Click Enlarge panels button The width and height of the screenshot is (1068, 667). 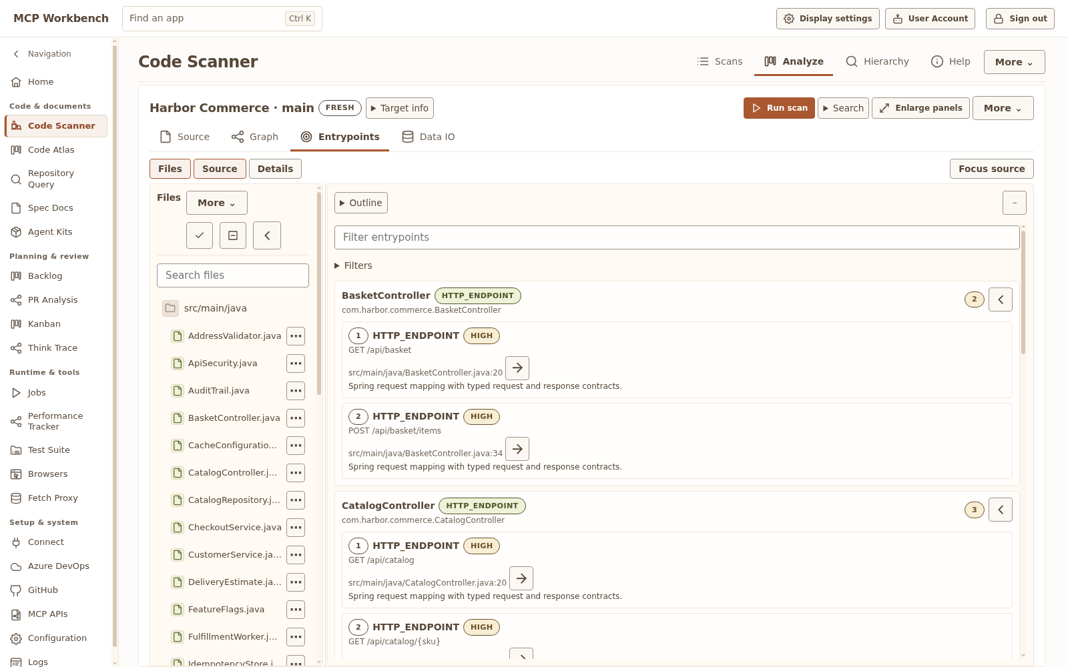pos(920,108)
